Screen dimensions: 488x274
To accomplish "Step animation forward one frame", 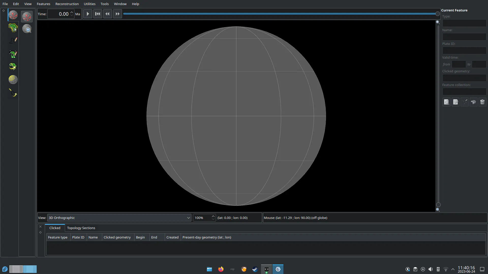I will (x=117, y=14).
